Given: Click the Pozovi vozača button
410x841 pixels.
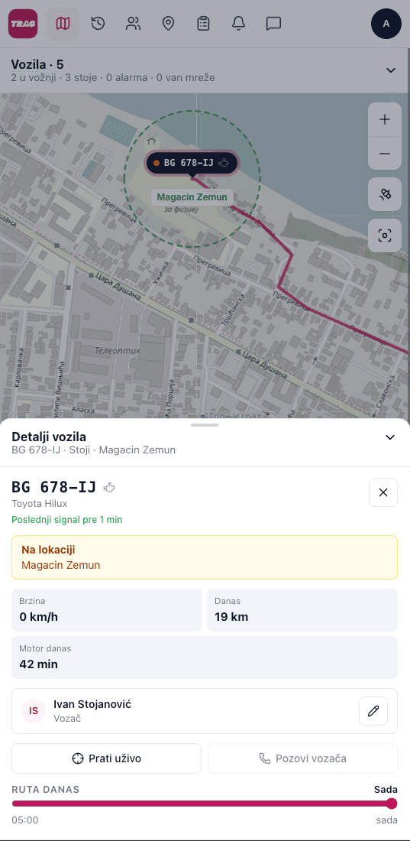Looking at the screenshot, I should point(303,758).
